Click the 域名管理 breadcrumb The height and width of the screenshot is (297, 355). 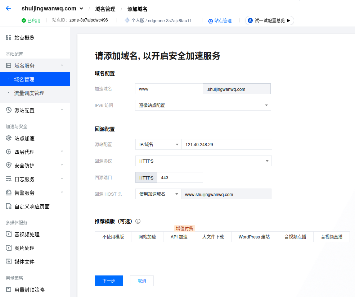pyautogui.click(x=105, y=9)
